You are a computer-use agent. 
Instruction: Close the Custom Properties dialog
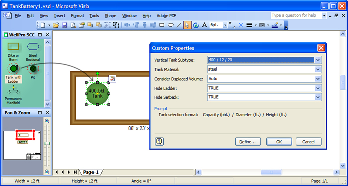click(321, 48)
